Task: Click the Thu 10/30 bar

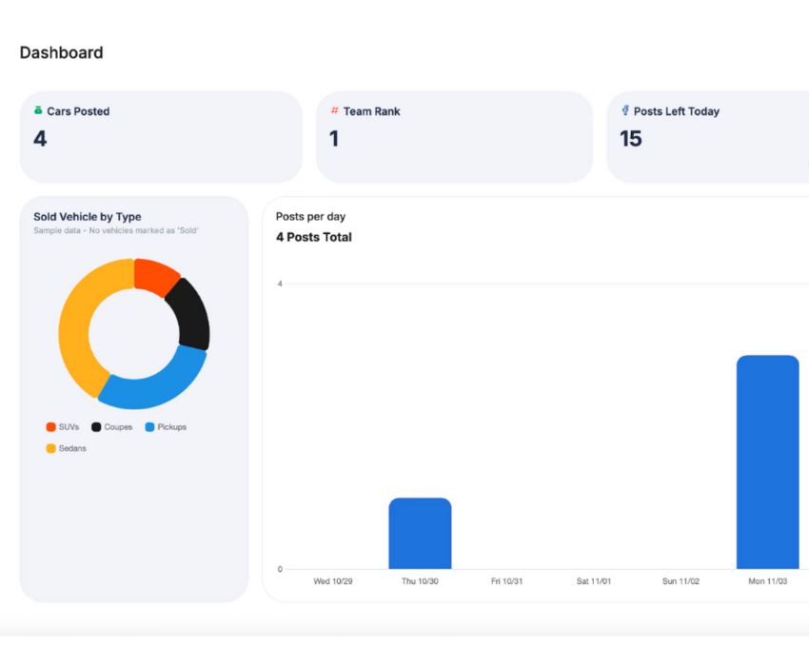Action: (x=420, y=534)
